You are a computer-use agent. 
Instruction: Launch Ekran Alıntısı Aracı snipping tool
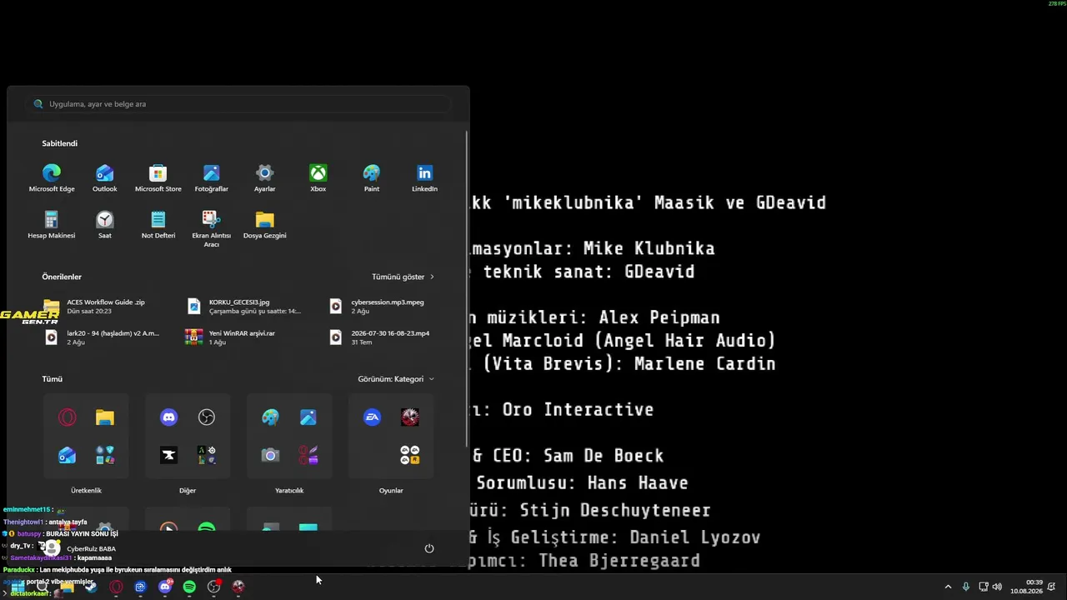tap(212, 228)
